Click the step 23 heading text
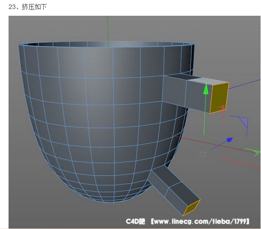261x229 pixels. [27, 7]
